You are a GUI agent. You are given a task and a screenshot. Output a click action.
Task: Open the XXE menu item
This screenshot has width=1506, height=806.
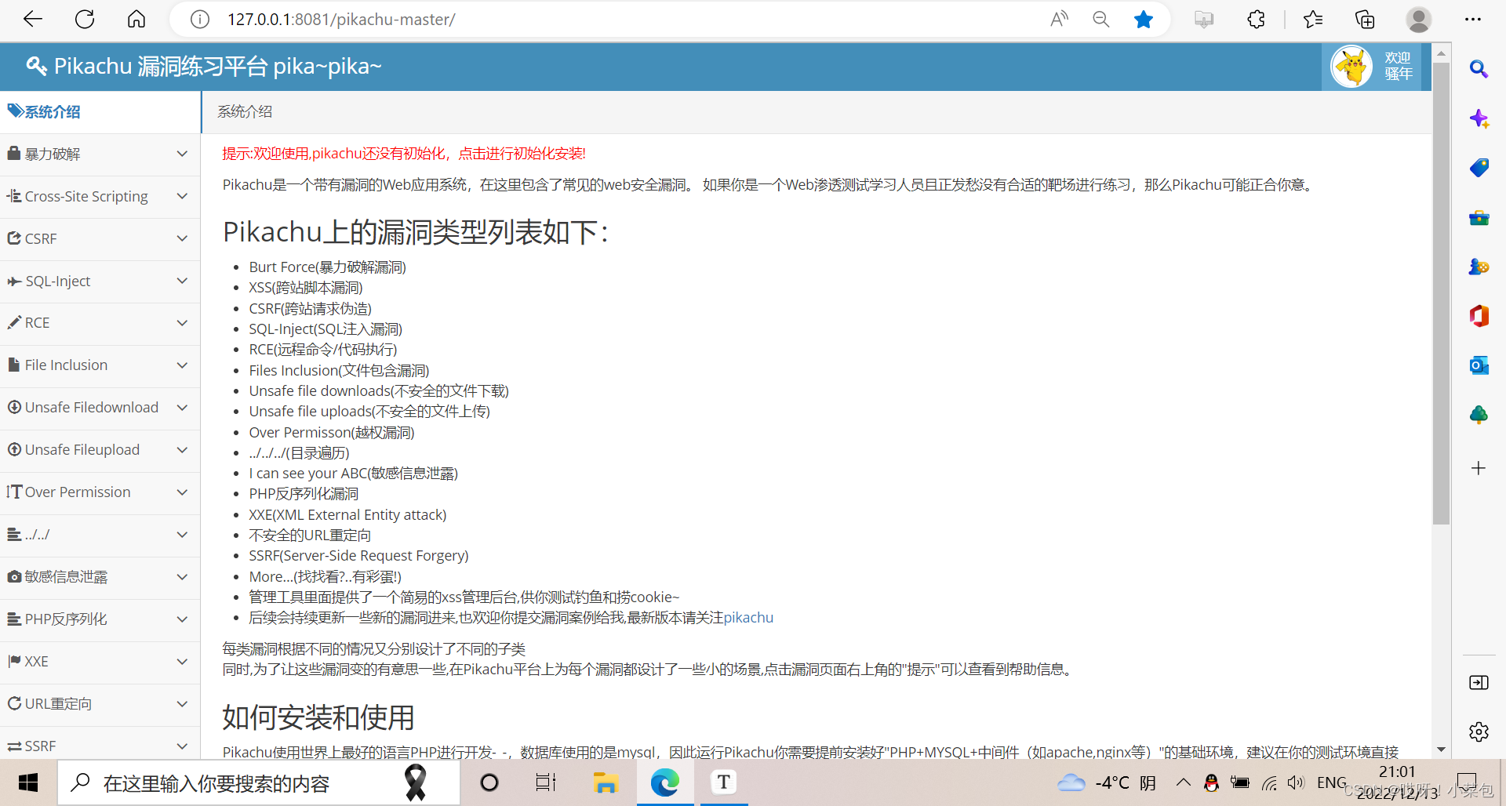100,662
